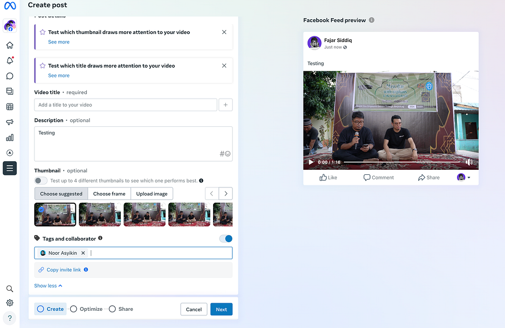Image resolution: width=505 pixels, height=328 pixels.
Task: Open Insights bar chart icon
Action: tap(10, 137)
